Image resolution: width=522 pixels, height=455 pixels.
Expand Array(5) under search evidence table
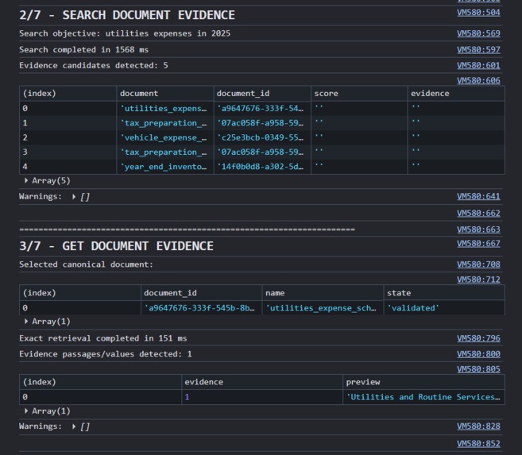26,180
